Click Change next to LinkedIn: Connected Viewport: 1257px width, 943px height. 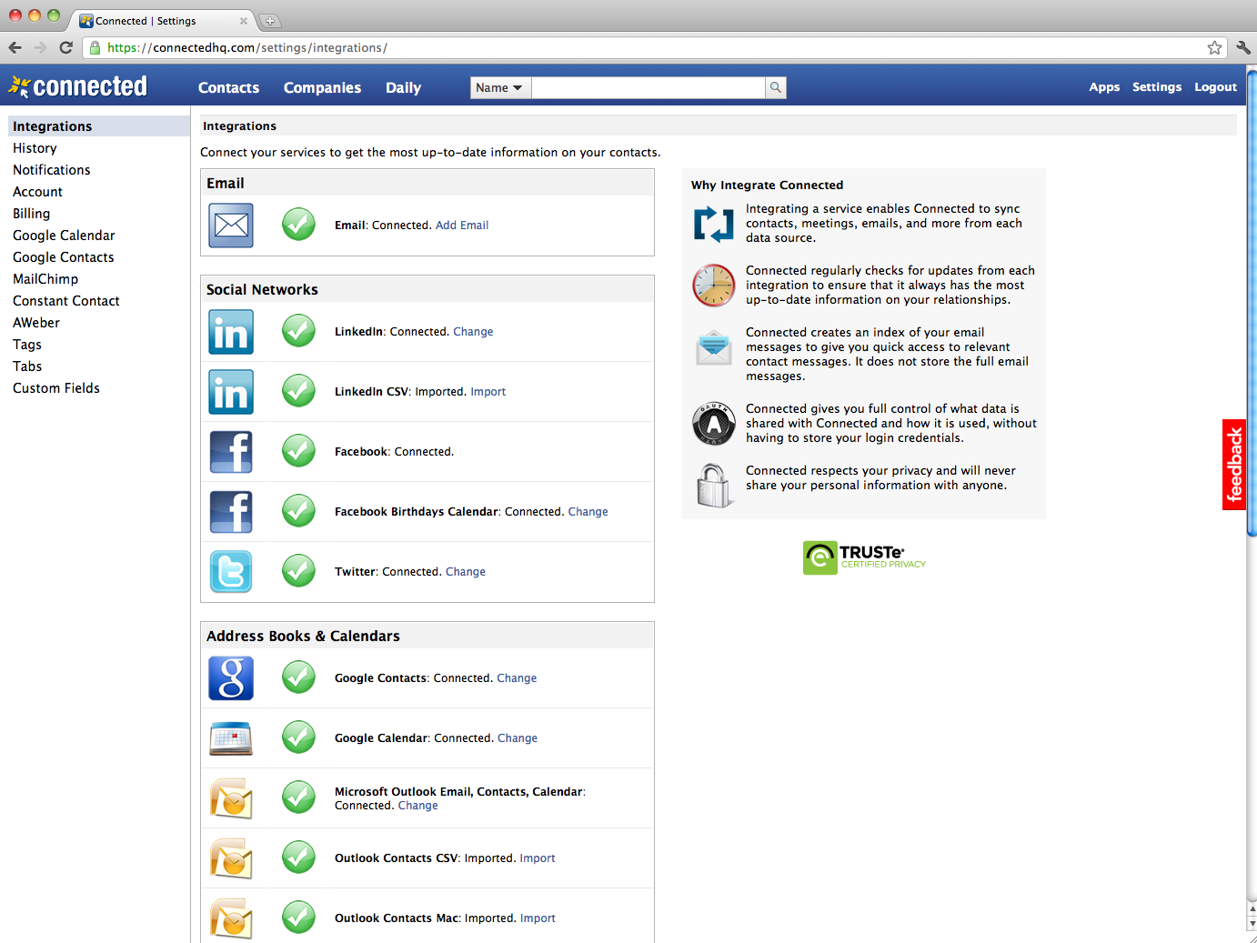pos(473,332)
